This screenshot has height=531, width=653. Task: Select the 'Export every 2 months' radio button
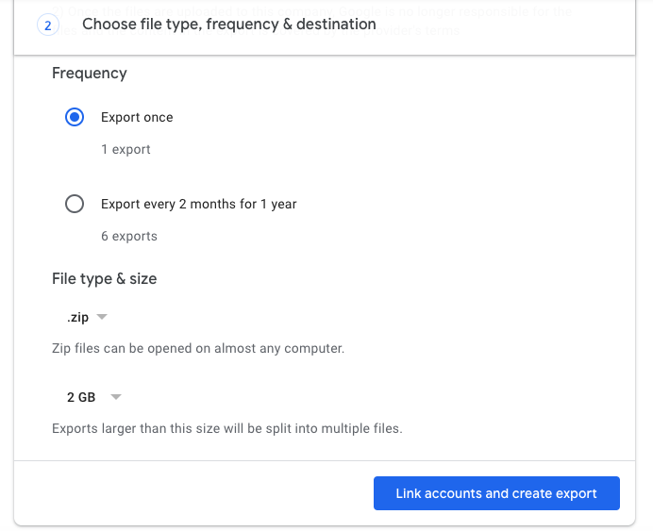point(75,204)
